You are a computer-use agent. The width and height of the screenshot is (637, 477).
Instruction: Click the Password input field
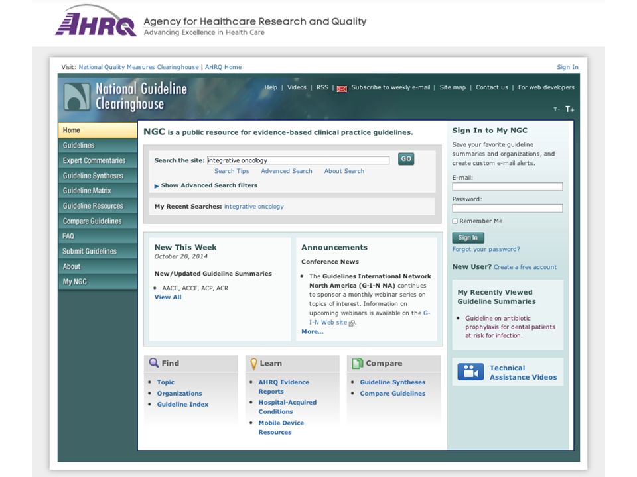pyautogui.click(x=508, y=209)
